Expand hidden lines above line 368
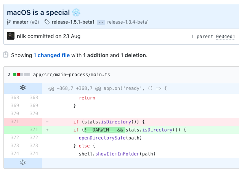 point(22,88)
